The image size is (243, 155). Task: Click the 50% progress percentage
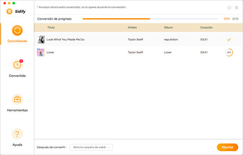click(x=227, y=19)
